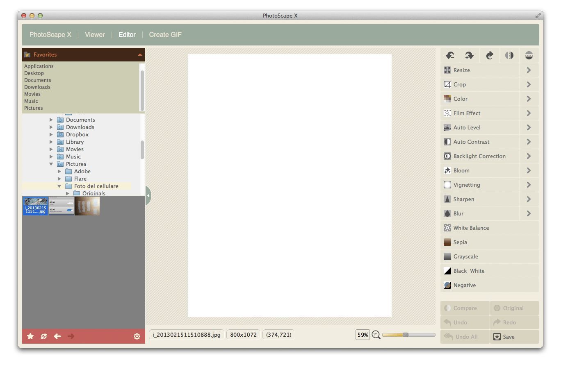Click the Save button
The height and width of the screenshot is (367, 561).
point(514,337)
